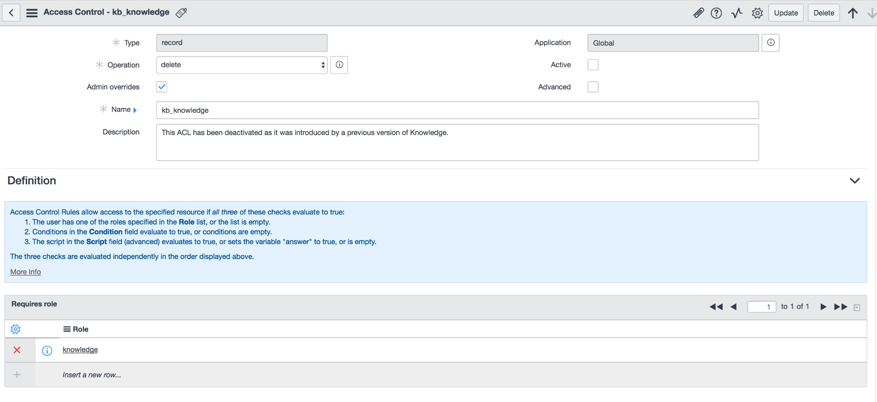Open help via the question mark icon
The image size is (877, 402).
[716, 13]
